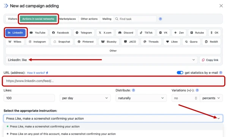
Task: Open the per day period dropdown
Action: click(85, 98)
